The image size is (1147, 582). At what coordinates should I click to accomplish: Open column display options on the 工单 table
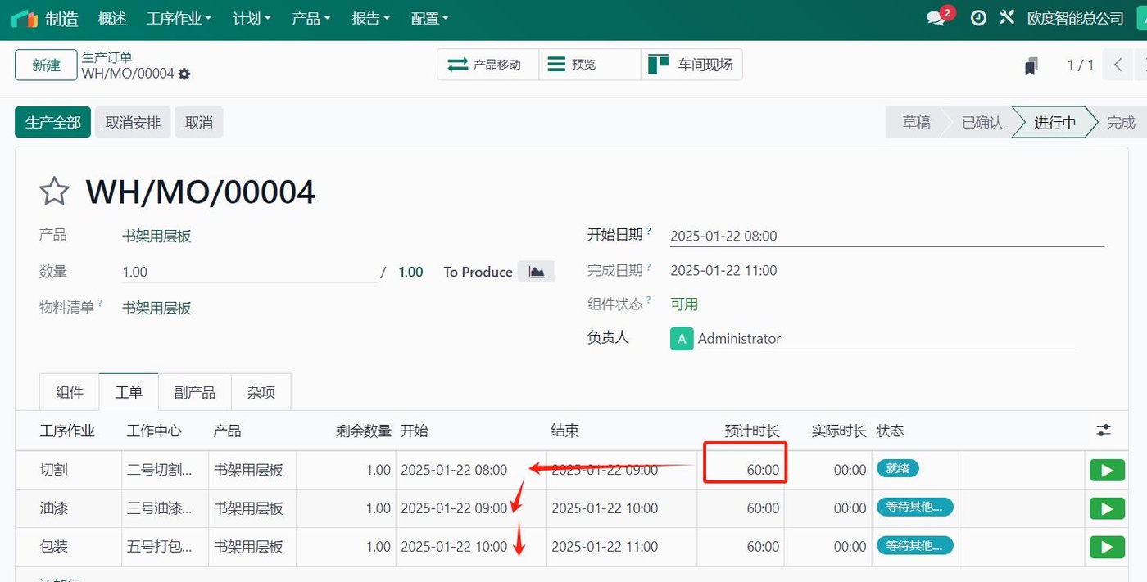pos(1103,430)
